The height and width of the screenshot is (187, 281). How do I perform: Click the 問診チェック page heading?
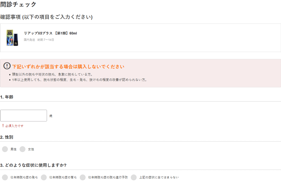(19, 4)
